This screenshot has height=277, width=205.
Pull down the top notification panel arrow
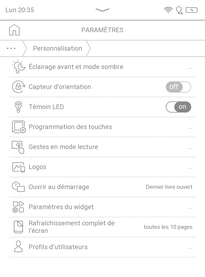(102, 10)
